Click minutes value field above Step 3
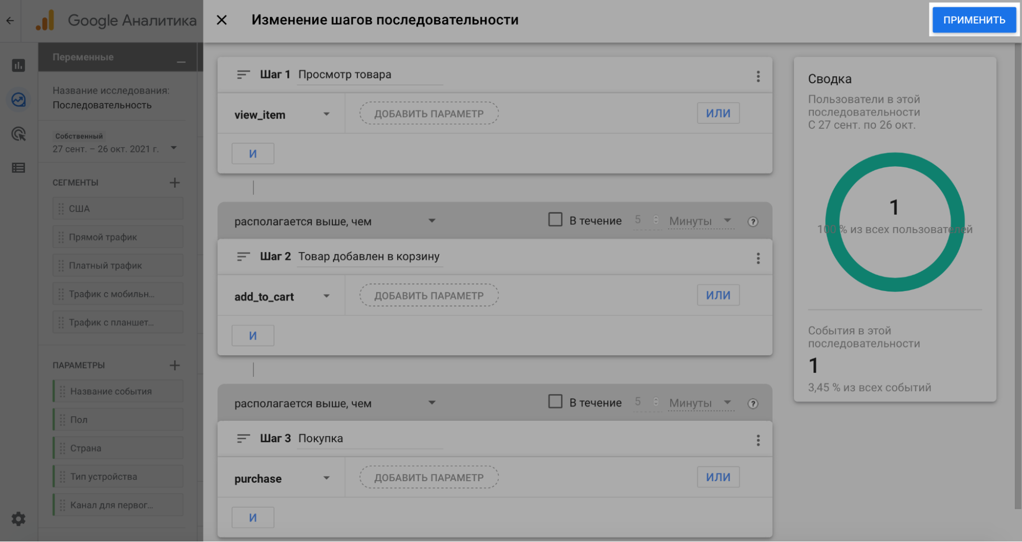This screenshot has height=542, width=1022. coord(647,402)
